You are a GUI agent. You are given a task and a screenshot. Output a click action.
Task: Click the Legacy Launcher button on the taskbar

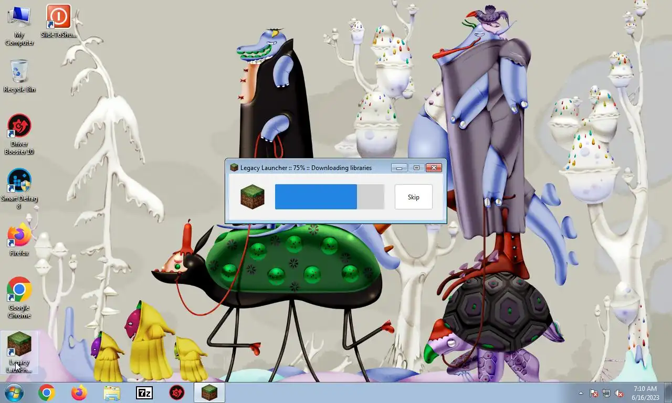click(x=209, y=393)
